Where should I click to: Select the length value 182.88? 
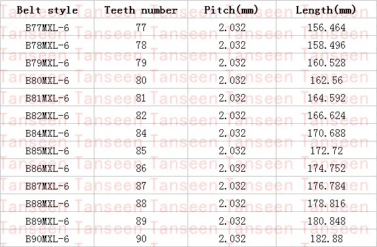327,239
